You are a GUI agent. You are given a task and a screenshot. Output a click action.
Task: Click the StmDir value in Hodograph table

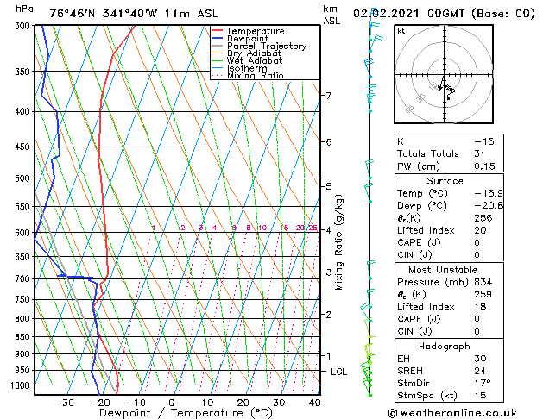tap(483, 383)
